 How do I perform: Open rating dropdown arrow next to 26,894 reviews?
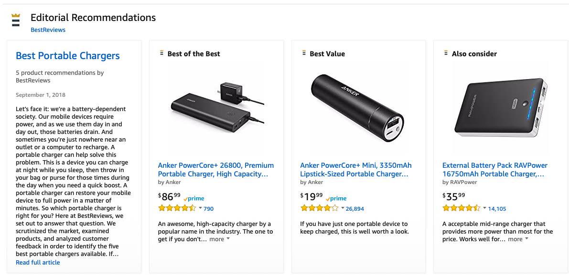342,208
